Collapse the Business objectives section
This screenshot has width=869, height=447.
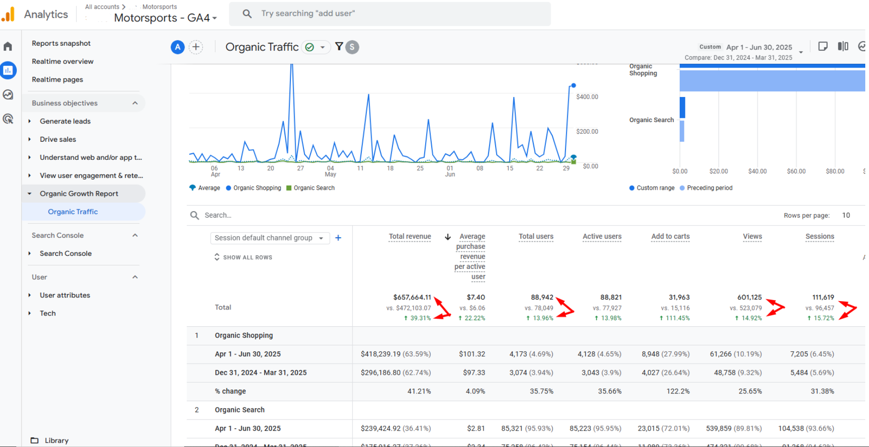click(x=135, y=103)
